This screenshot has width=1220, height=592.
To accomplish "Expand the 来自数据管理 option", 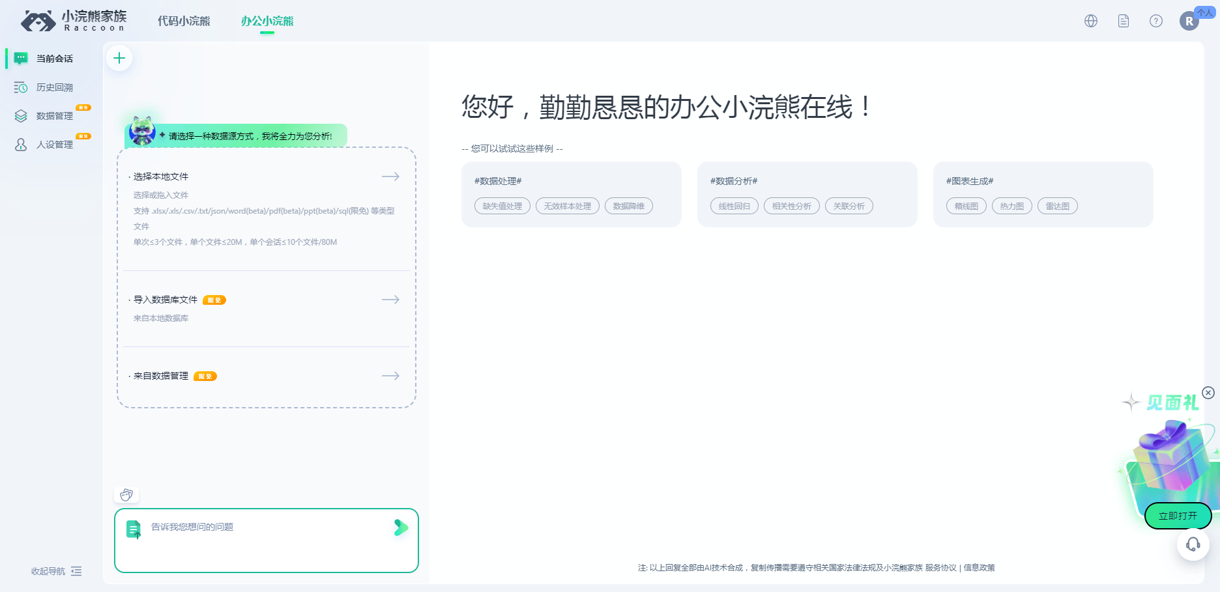I will pyautogui.click(x=390, y=376).
